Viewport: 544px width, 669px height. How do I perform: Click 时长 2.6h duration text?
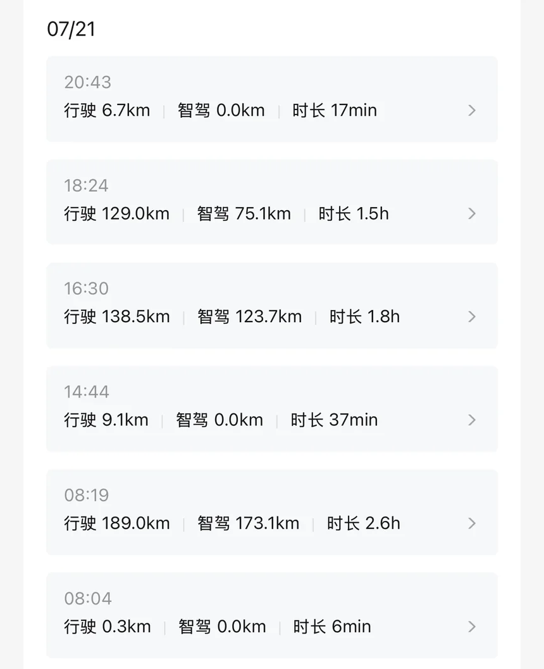tap(364, 523)
